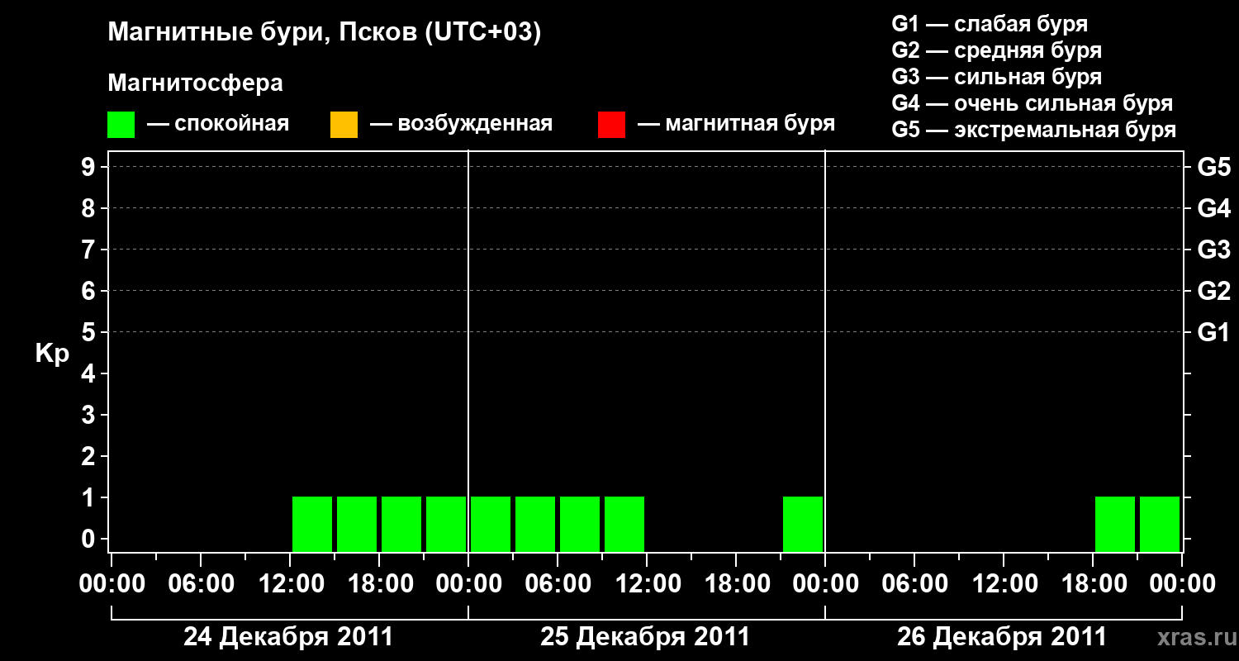Click the lone green bar late on 25 December

point(803,524)
